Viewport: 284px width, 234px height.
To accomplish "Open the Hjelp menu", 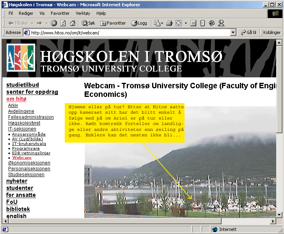I will point(101,13).
